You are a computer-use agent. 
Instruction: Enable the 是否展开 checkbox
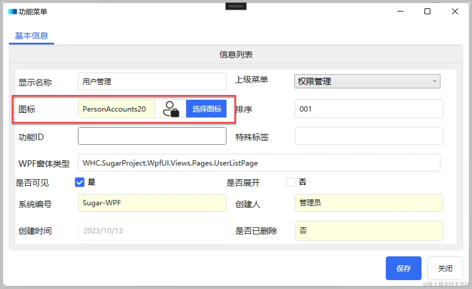pyautogui.click(x=290, y=182)
